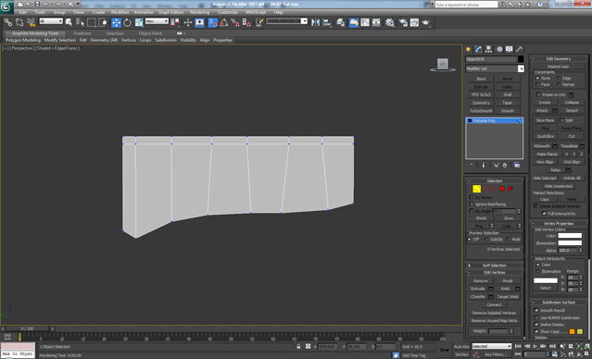
Task: Open Polygon Modeling ribbon panel
Action: coord(23,40)
